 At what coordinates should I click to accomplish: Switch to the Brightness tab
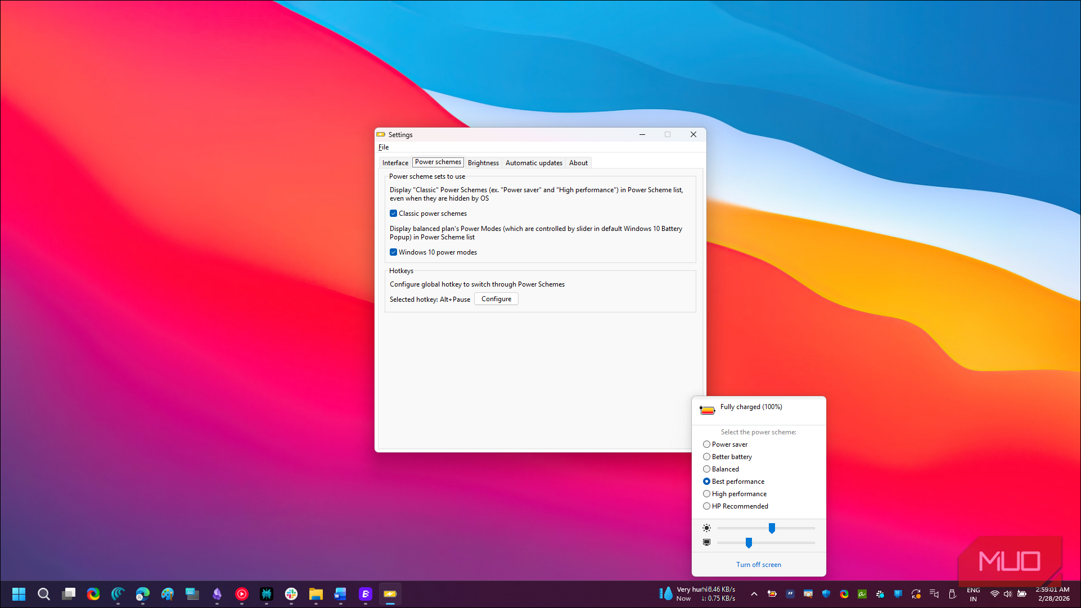(x=483, y=163)
